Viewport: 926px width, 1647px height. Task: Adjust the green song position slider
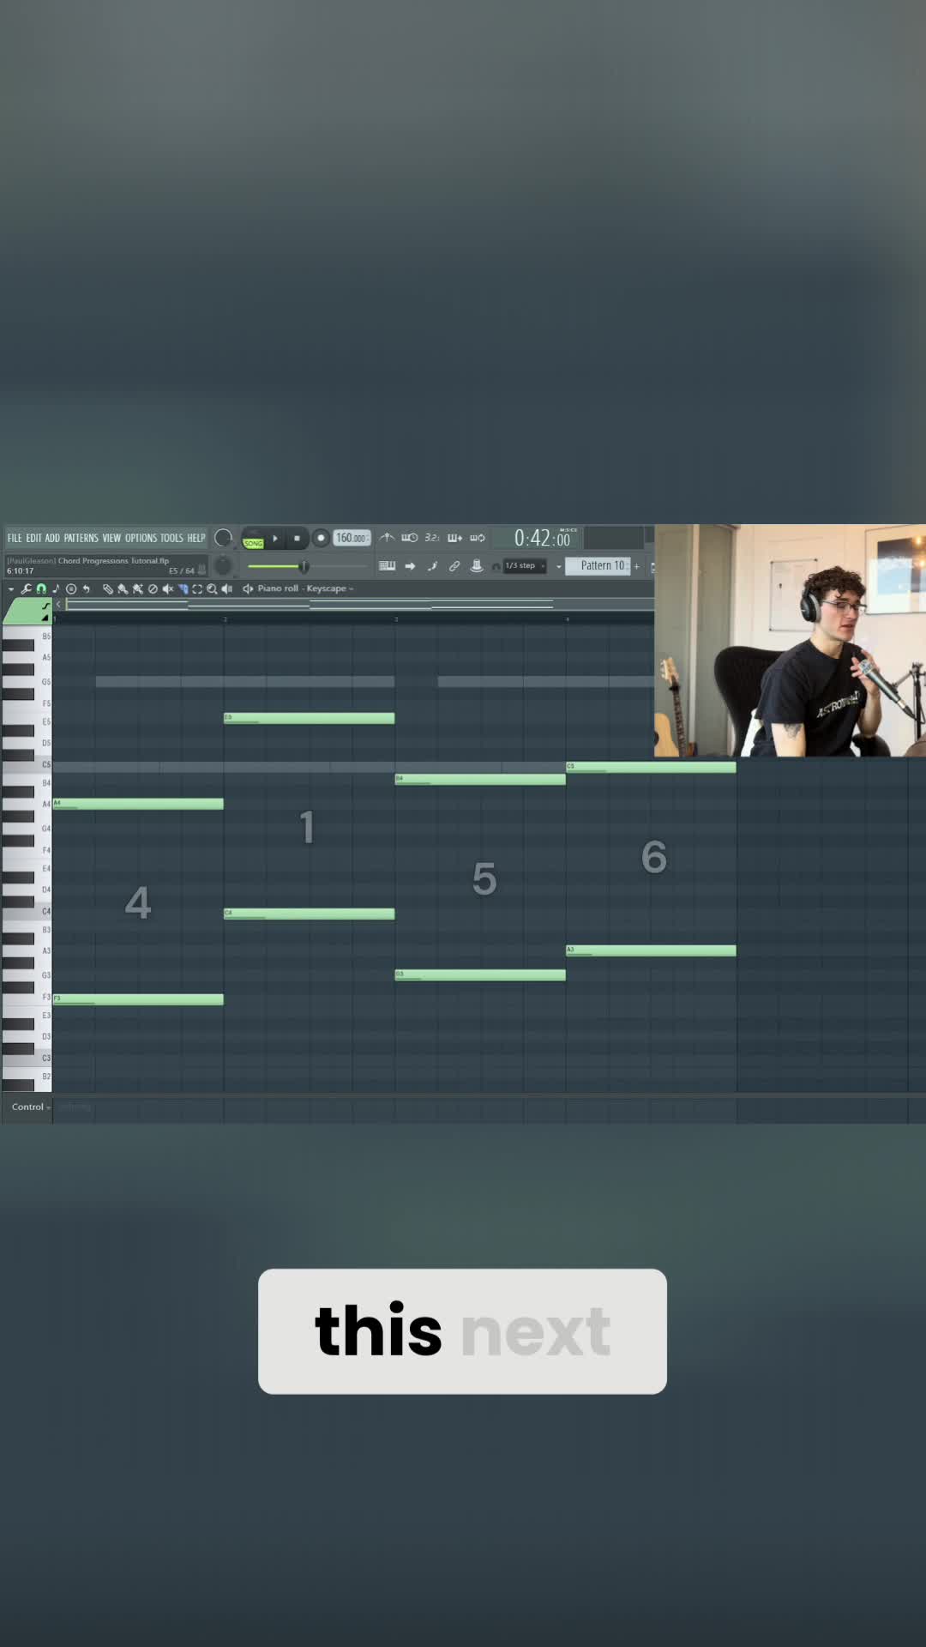[304, 567]
